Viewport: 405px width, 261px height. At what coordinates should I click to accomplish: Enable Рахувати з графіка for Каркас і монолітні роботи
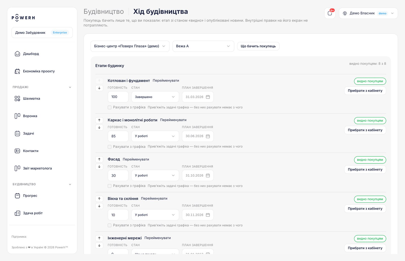tap(110, 147)
